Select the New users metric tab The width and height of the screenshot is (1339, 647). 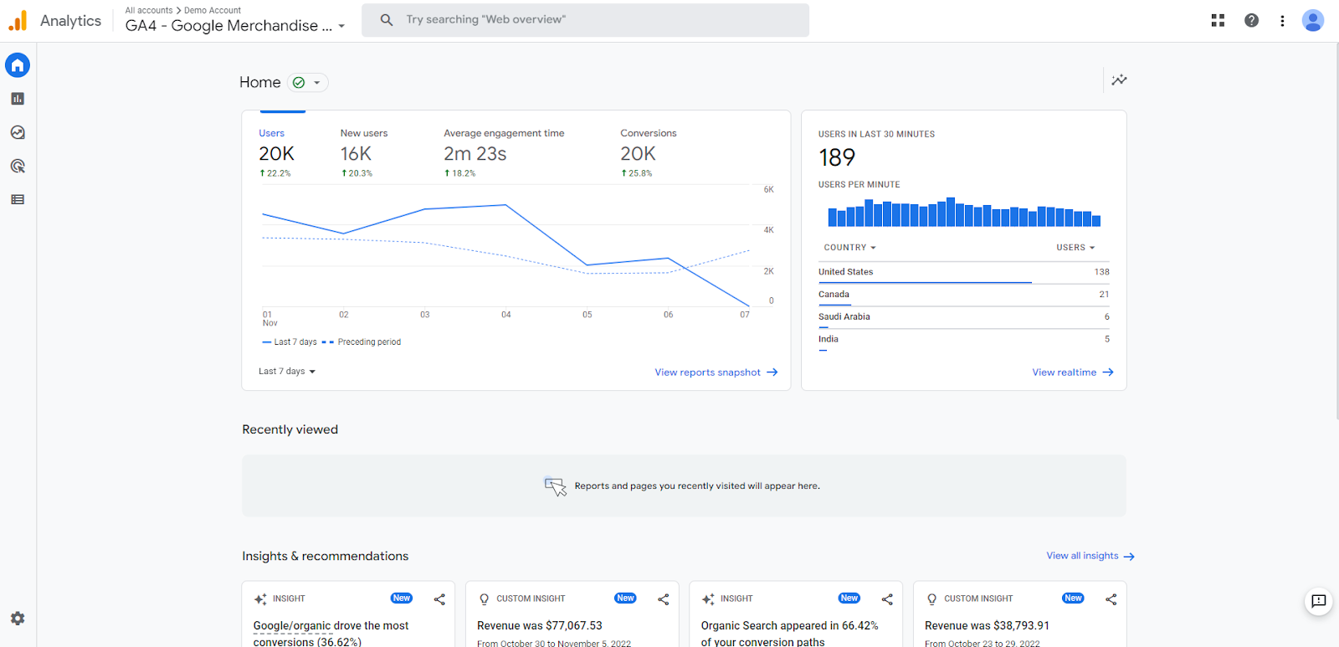tap(364, 152)
